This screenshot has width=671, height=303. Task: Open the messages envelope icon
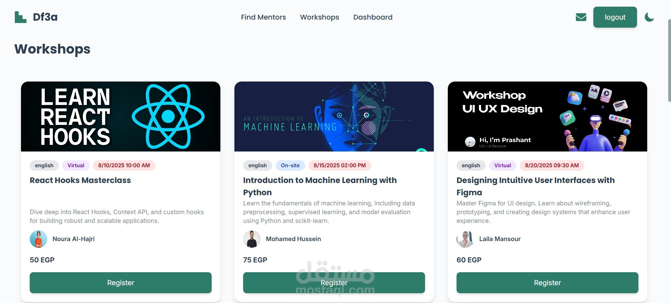coord(581,17)
